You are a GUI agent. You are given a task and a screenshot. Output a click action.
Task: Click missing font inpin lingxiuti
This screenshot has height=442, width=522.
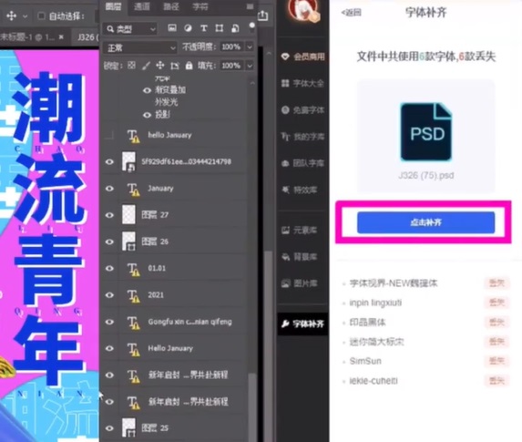375,303
